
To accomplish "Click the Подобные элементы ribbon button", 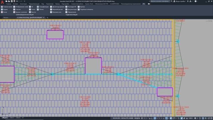I will pyautogui.click(x=86, y=9).
